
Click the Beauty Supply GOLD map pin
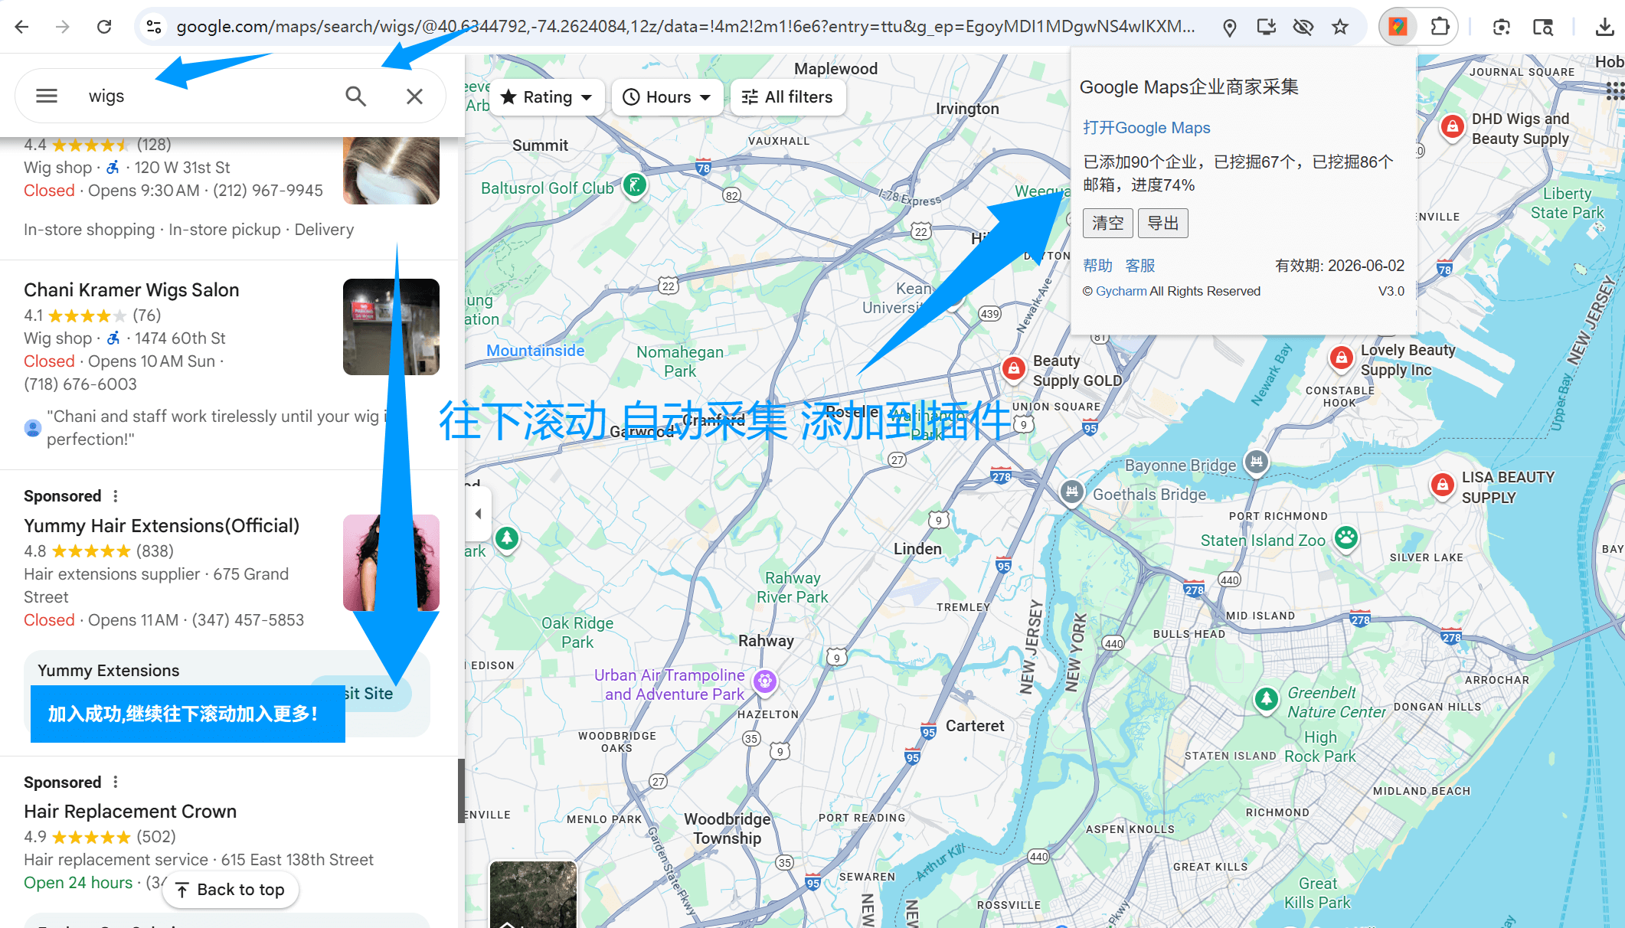click(x=1013, y=368)
